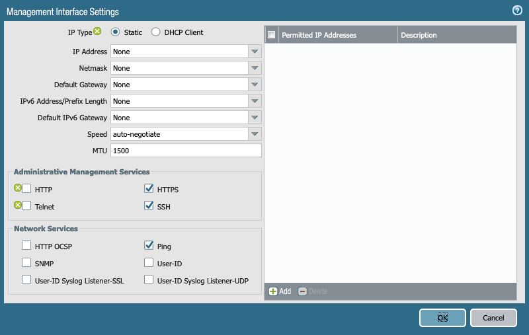Click the override icon beside IP Type
This screenshot has height=335, width=529.
98,32
